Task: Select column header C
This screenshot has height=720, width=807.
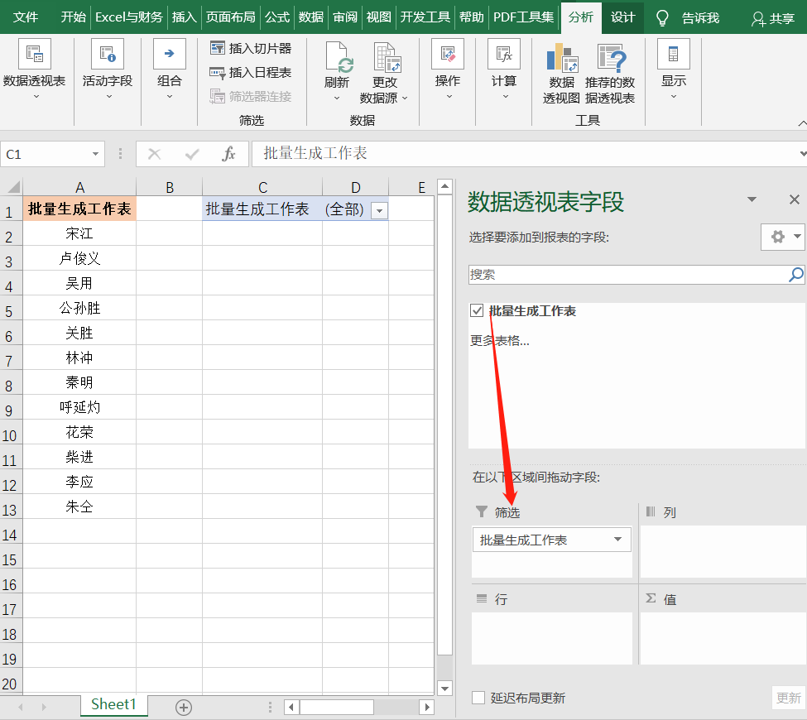Action: click(x=262, y=187)
